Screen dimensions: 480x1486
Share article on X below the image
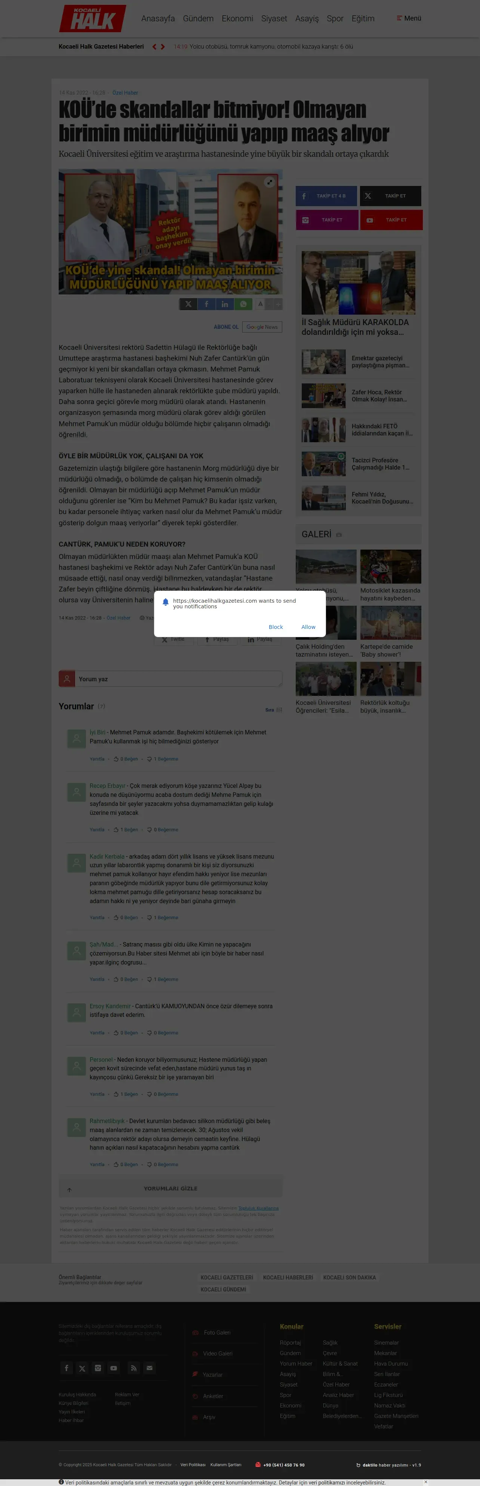click(x=188, y=304)
